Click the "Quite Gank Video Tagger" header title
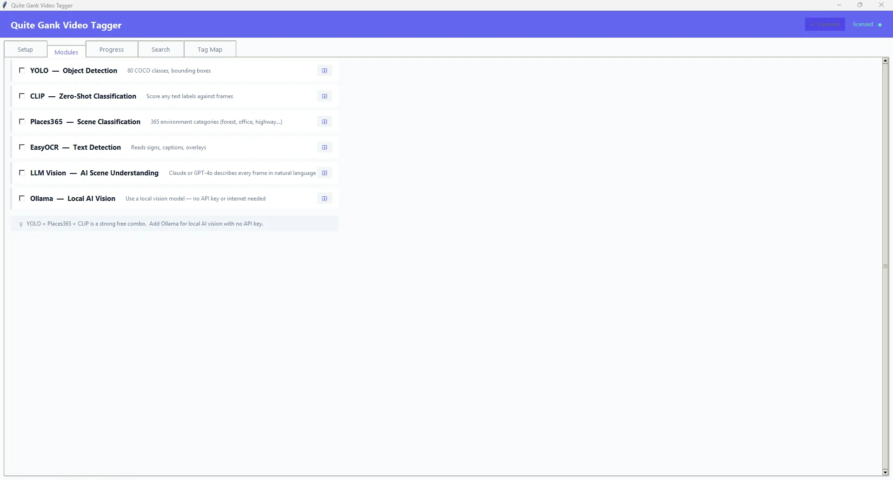This screenshot has height=480, width=893. pyautogui.click(x=66, y=25)
